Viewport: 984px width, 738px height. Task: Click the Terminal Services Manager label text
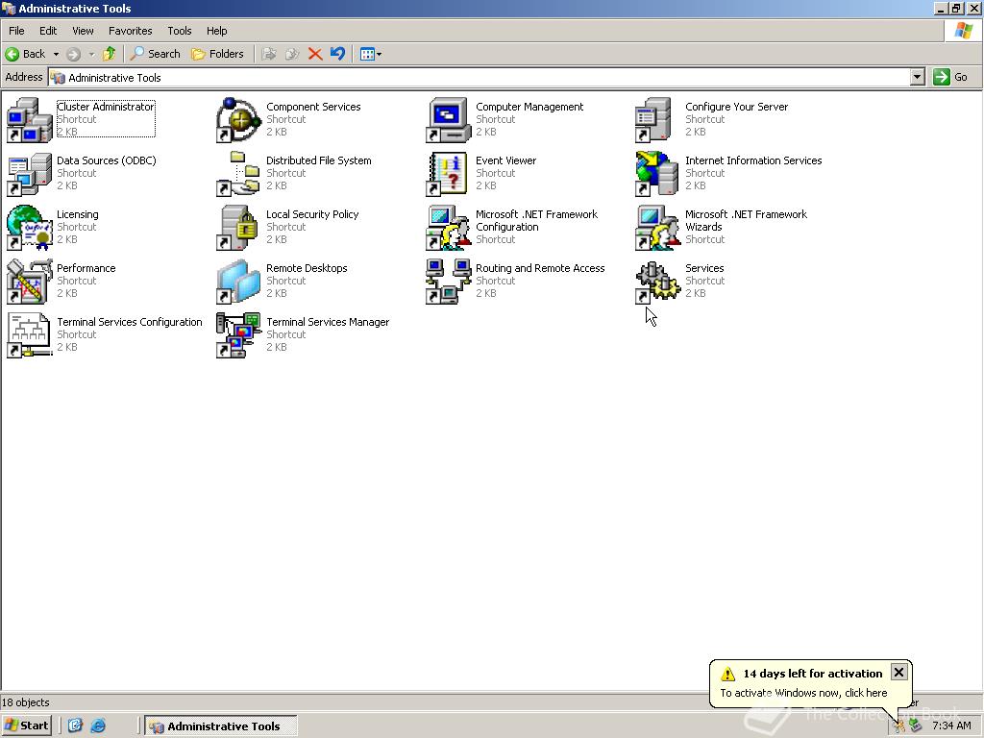click(328, 322)
